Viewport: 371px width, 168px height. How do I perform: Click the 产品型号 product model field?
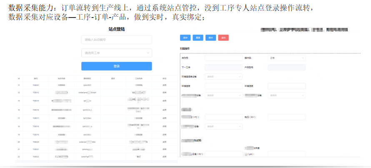286,67
